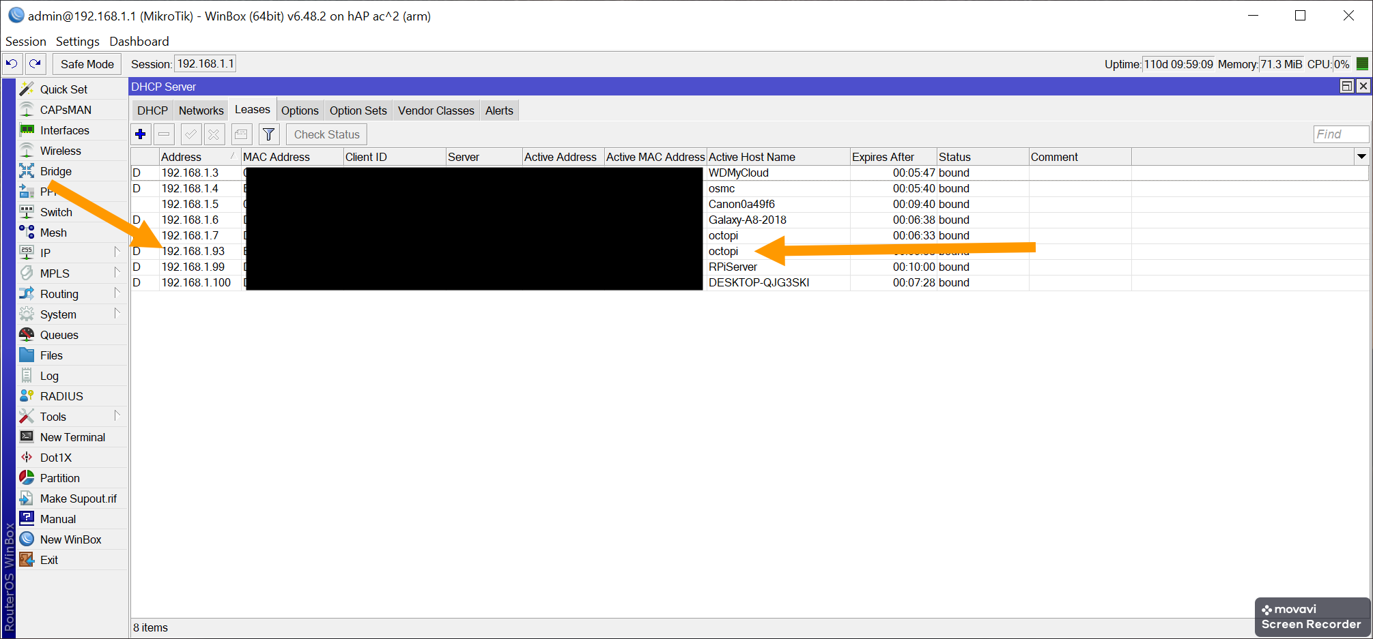Select lease row 192.168.1.100 DESKTOP-QJG3SKI
Viewport: 1373px width, 639px height.
click(750, 283)
